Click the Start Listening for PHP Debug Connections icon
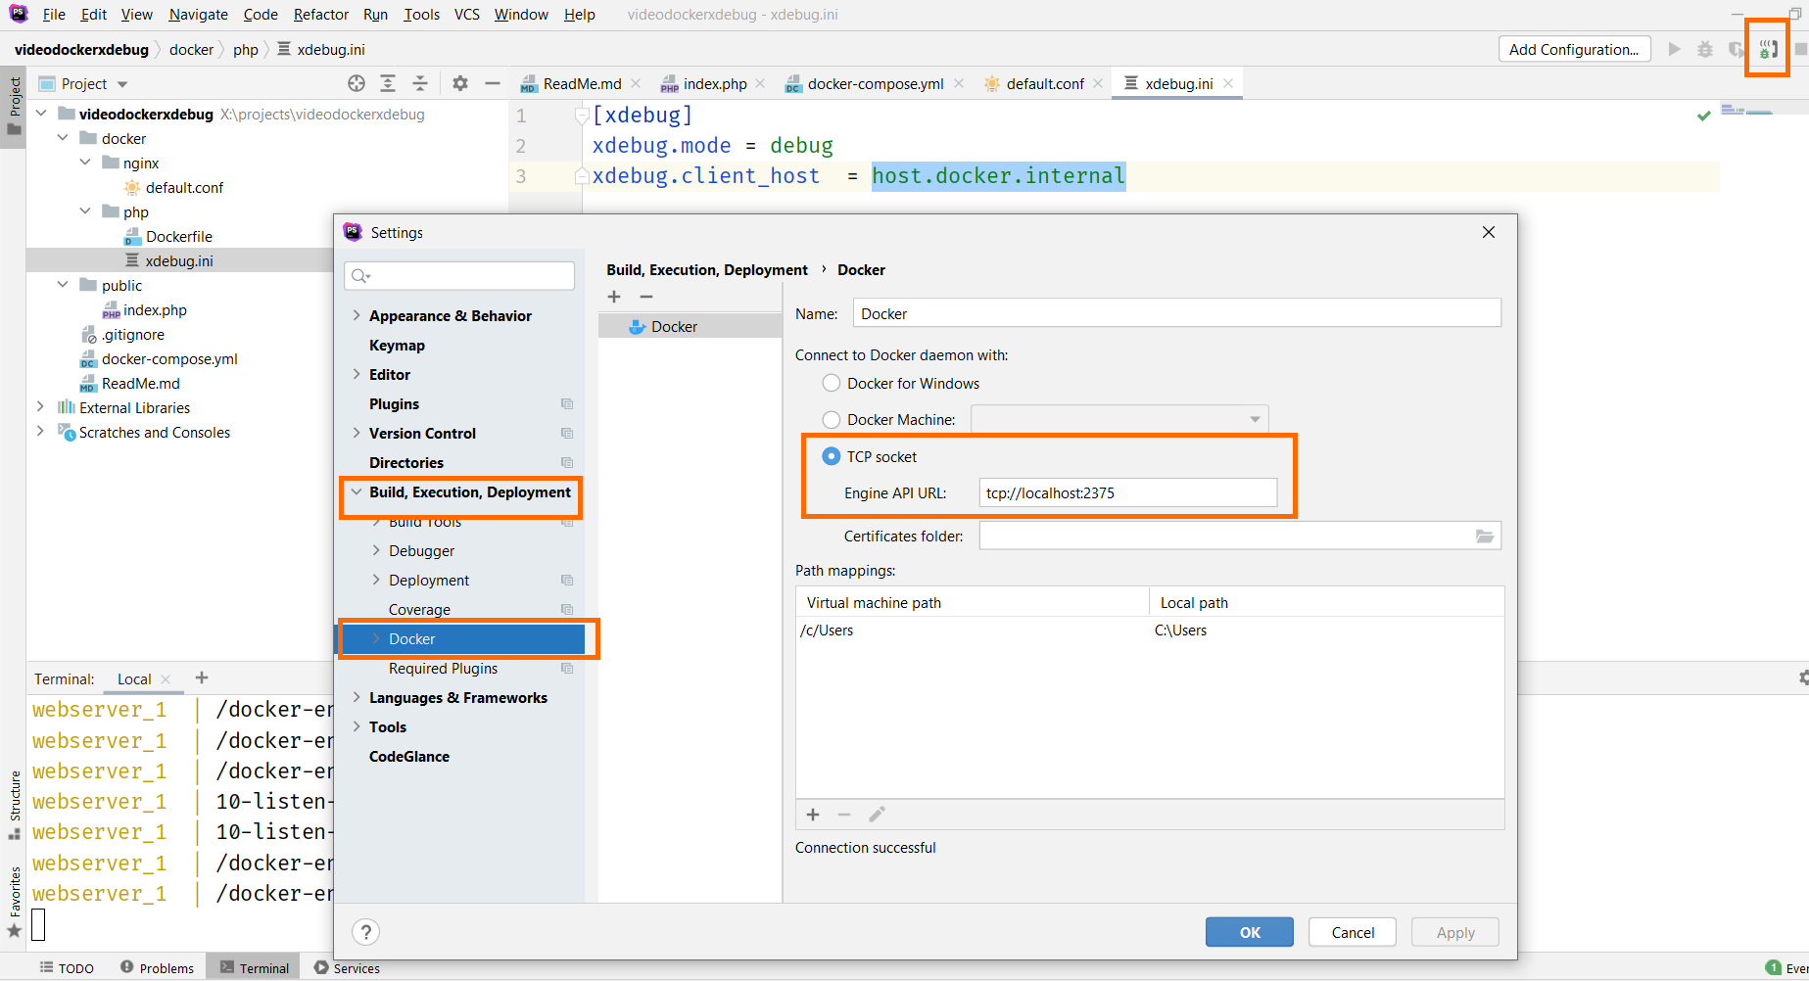Screen dimensions: 1809x981 pos(1768,49)
